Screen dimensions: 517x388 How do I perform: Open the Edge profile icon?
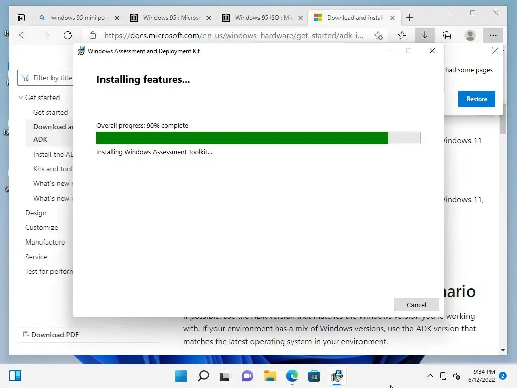[470, 35]
